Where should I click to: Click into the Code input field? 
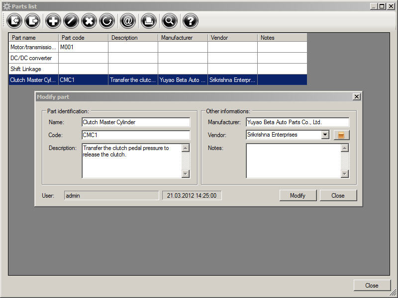click(x=135, y=135)
